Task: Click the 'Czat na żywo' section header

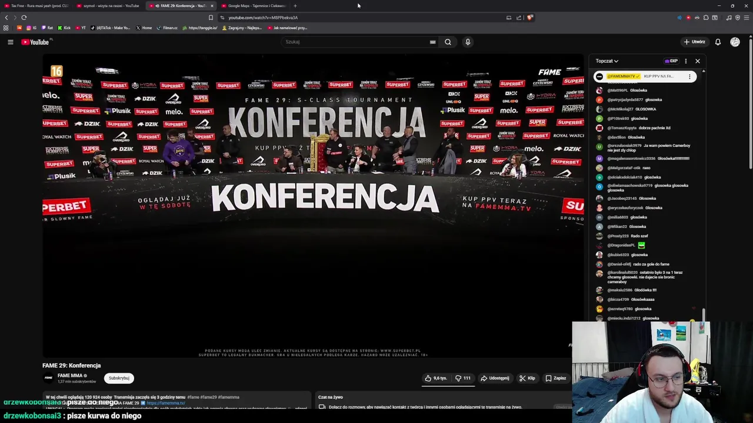Action: click(331, 397)
